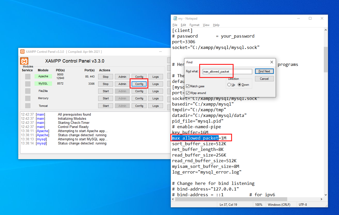Viewport: 339px width, 215px height.
Task: Close the Find dialog
Action: pos(272,62)
